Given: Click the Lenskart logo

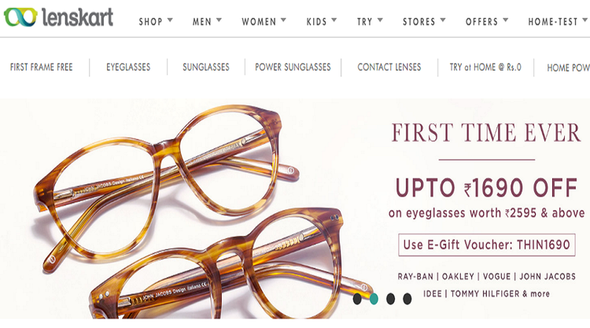Looking at the screenshot, I should (x=58, y=17).
